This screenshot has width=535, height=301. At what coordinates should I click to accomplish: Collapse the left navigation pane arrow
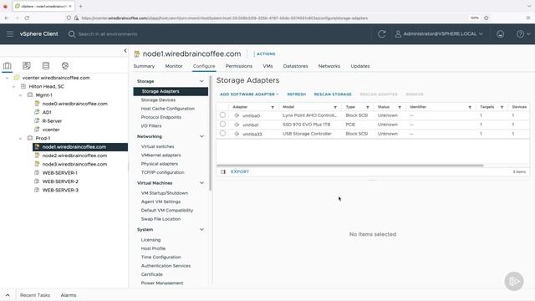pos(125,50)
